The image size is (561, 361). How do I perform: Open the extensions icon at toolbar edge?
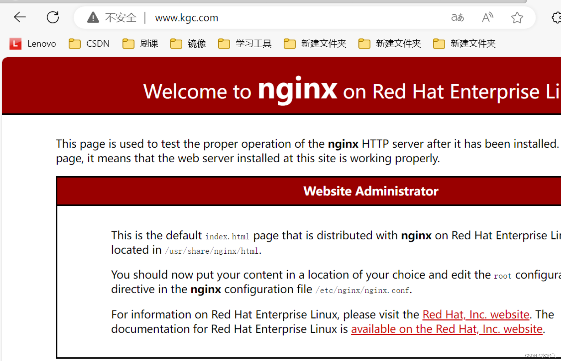[x=556, y=18]
